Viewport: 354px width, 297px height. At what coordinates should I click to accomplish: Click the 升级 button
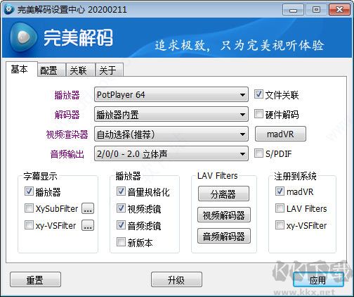pos(176,279)
